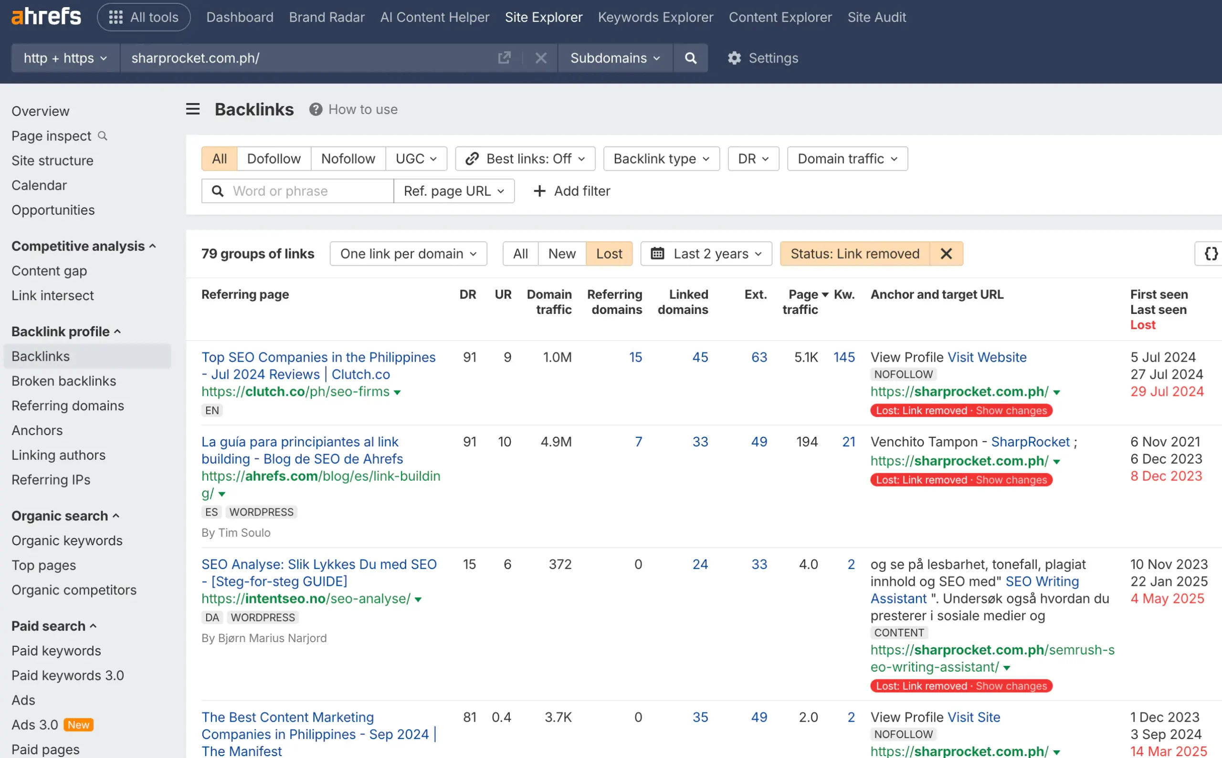The height and width of the screenshot is (758, 1222).
Task: Switch link filter to Dofollow only
Action: [274, 158]
